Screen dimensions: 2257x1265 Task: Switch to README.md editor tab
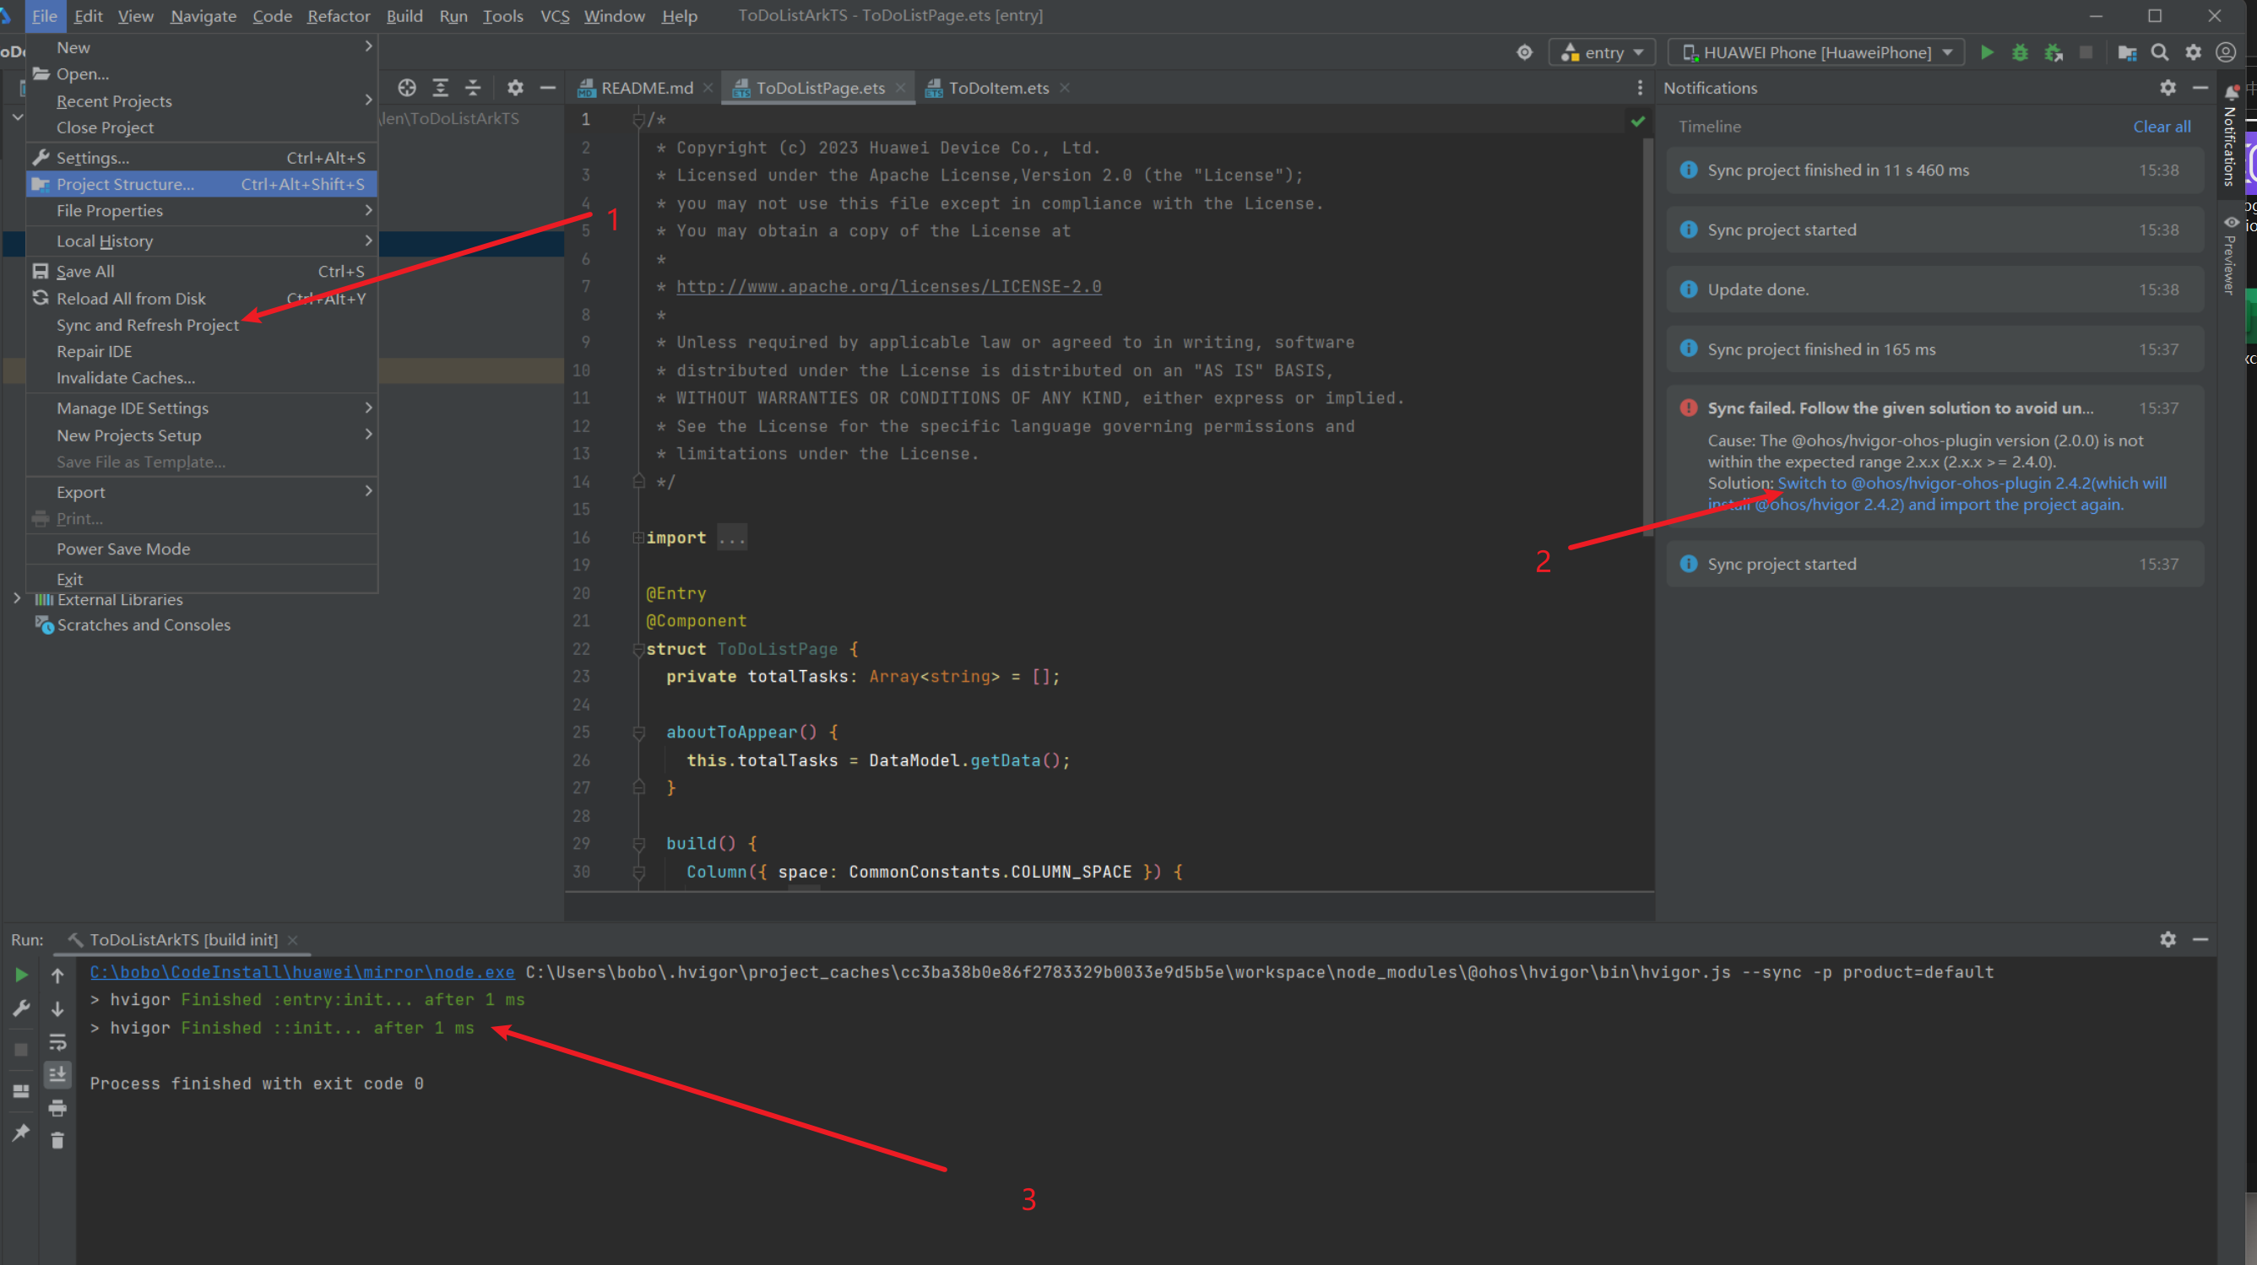click(x=647, y=88)
